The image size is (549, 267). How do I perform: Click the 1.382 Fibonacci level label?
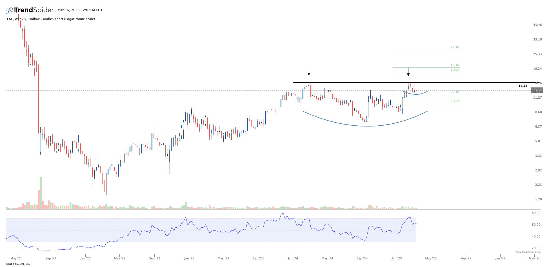[455, 70]
